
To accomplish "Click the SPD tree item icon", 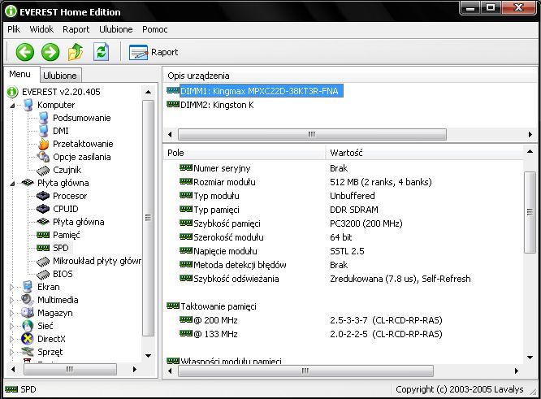I will point(43,248).
